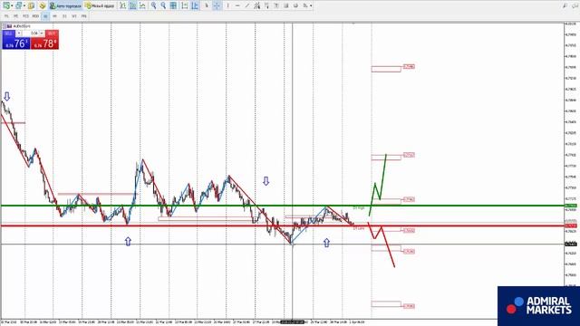Increase the trade volume arrow

42,34
